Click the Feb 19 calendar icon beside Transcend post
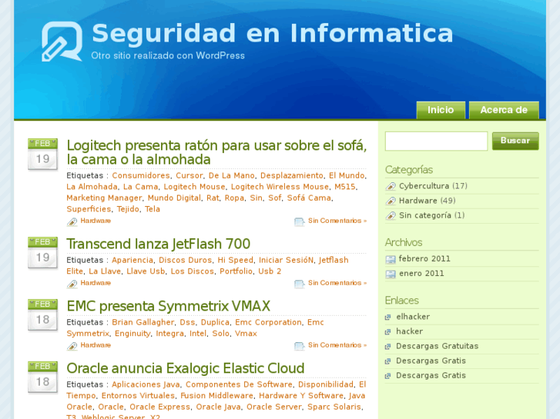This screenshot has height=419, width=560. 43,252
